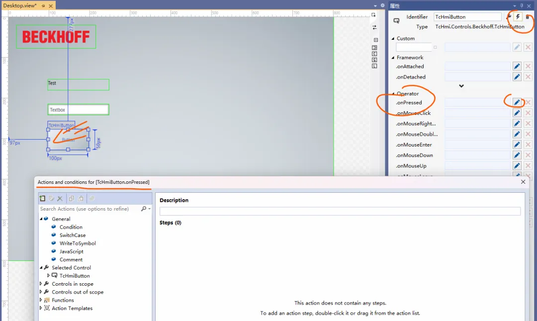
Task: Click the search magnifier in the Actions panel
Action: point(144,209)
